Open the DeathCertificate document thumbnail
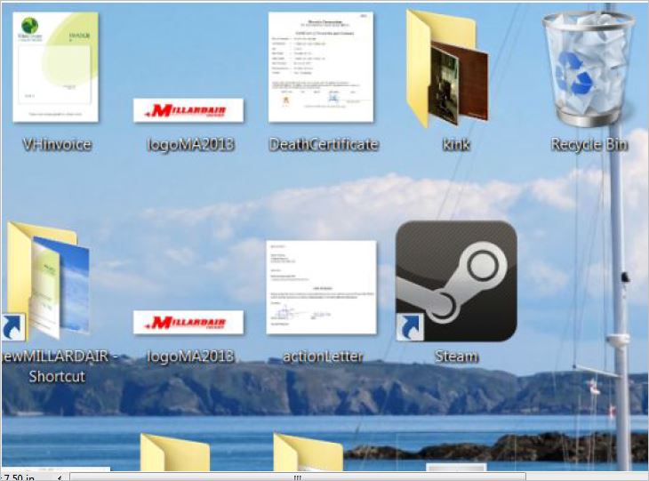 click(x=321, y=68)
